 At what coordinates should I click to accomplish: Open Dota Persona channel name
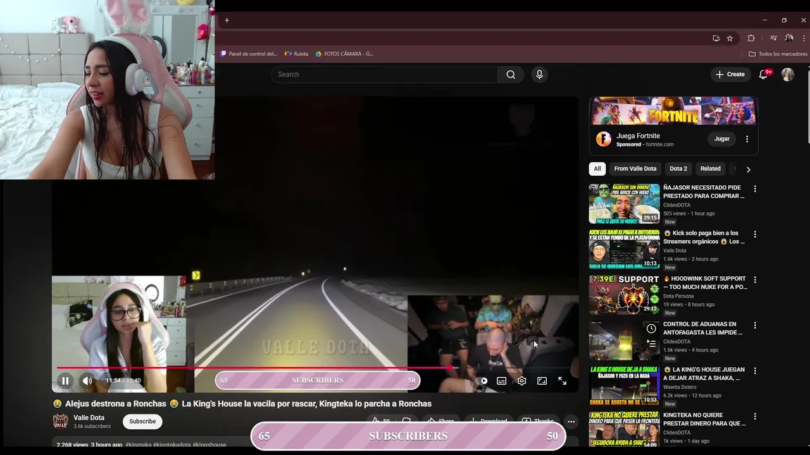(678, 296)
